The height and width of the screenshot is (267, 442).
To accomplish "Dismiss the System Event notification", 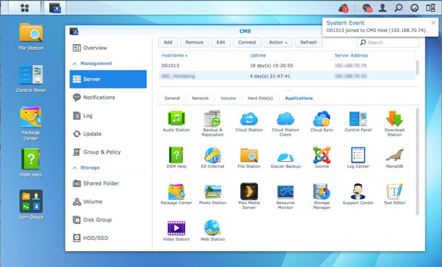I will click(x=433, y=23).
